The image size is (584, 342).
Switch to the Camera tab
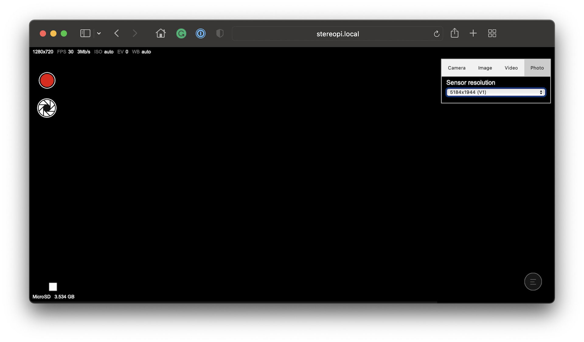(457, 68)
